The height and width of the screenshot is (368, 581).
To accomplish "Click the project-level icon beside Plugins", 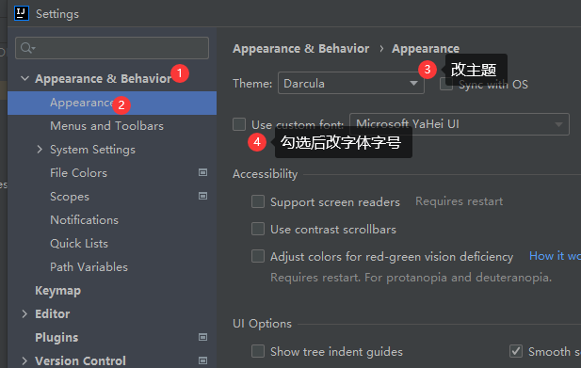I will point(202,337).
